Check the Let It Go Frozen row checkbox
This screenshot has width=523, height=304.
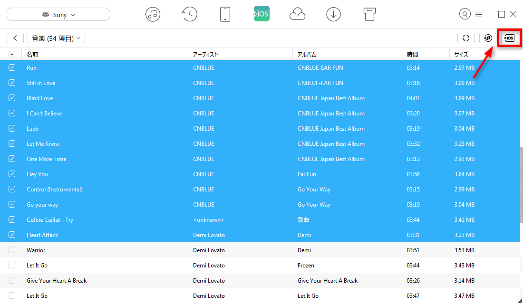point(12,266)
